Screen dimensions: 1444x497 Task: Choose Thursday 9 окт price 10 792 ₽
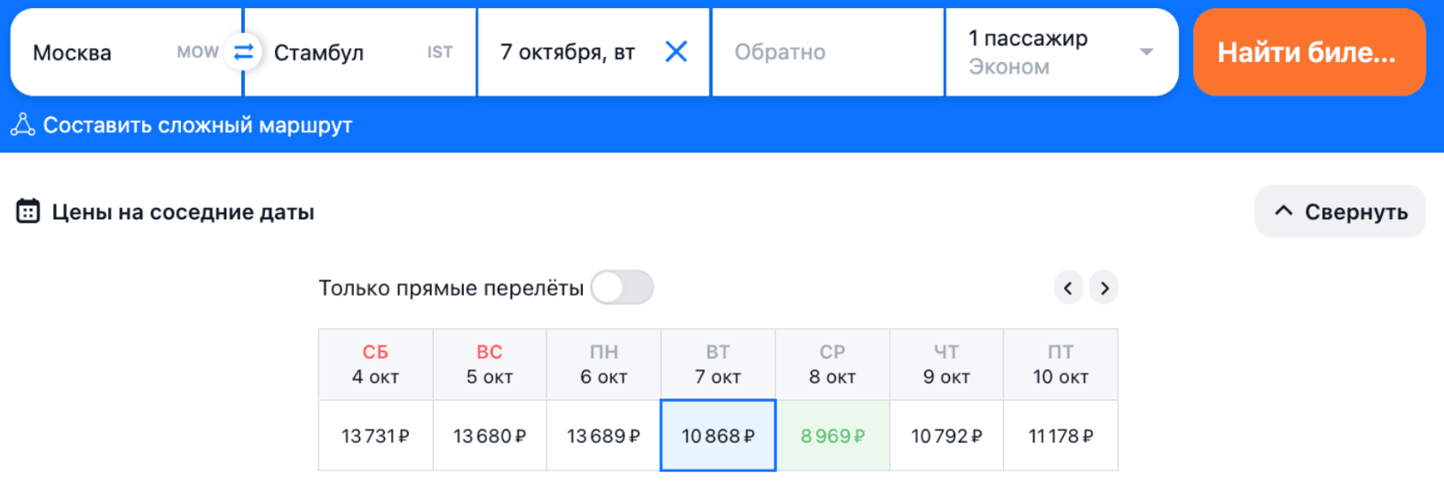pyautogui.click(x=946, y=436)
